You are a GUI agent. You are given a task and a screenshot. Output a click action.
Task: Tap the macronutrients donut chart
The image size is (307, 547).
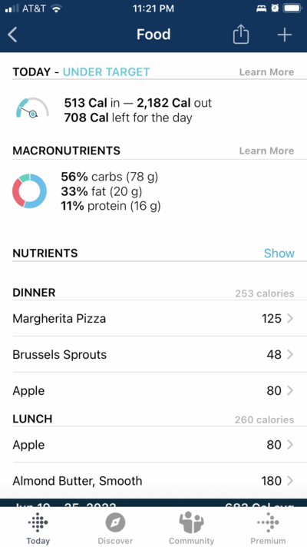[x=30, y=191]
